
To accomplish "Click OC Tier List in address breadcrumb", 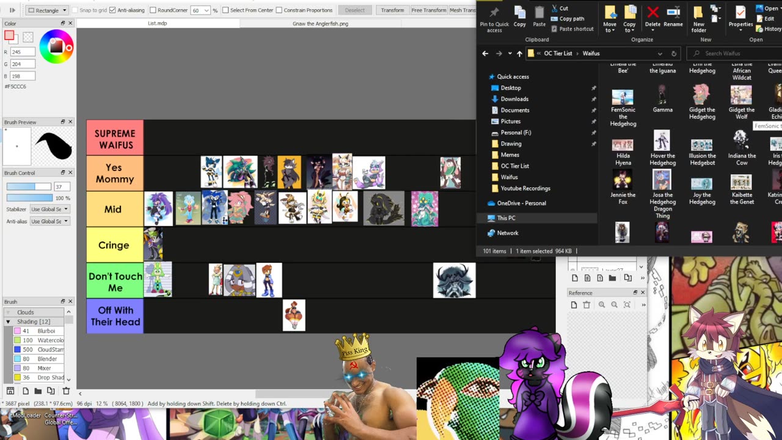I will (558, 54).
